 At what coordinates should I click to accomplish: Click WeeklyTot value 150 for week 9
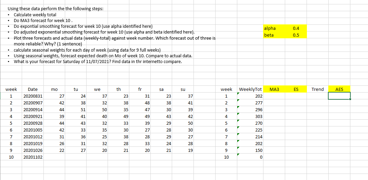(250, 150)
